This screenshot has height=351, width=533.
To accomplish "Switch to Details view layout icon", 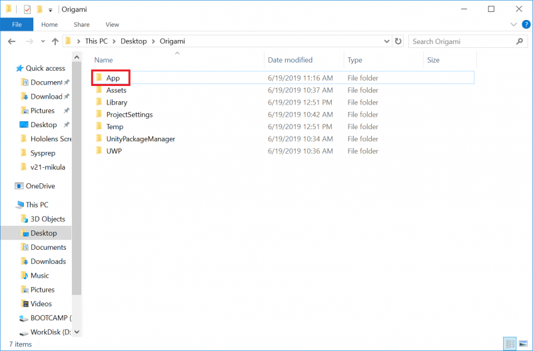I will coord(510,344).
